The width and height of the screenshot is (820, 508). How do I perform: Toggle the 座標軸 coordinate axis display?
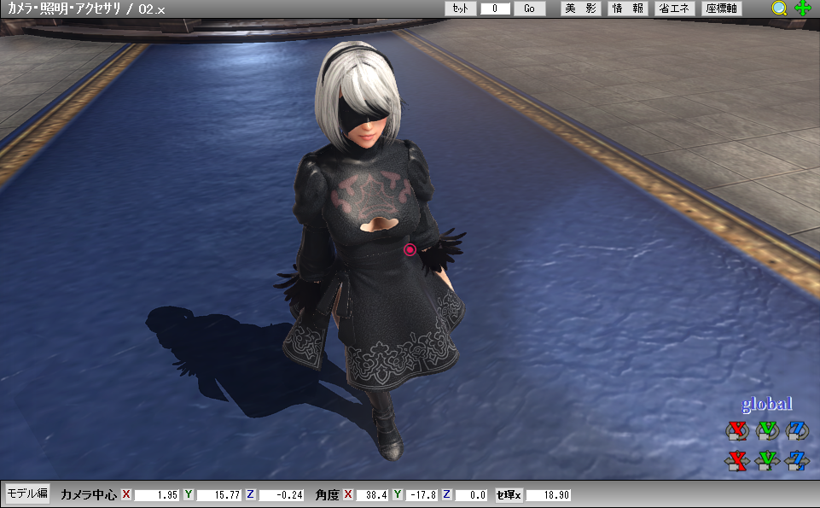pos(721,9)
